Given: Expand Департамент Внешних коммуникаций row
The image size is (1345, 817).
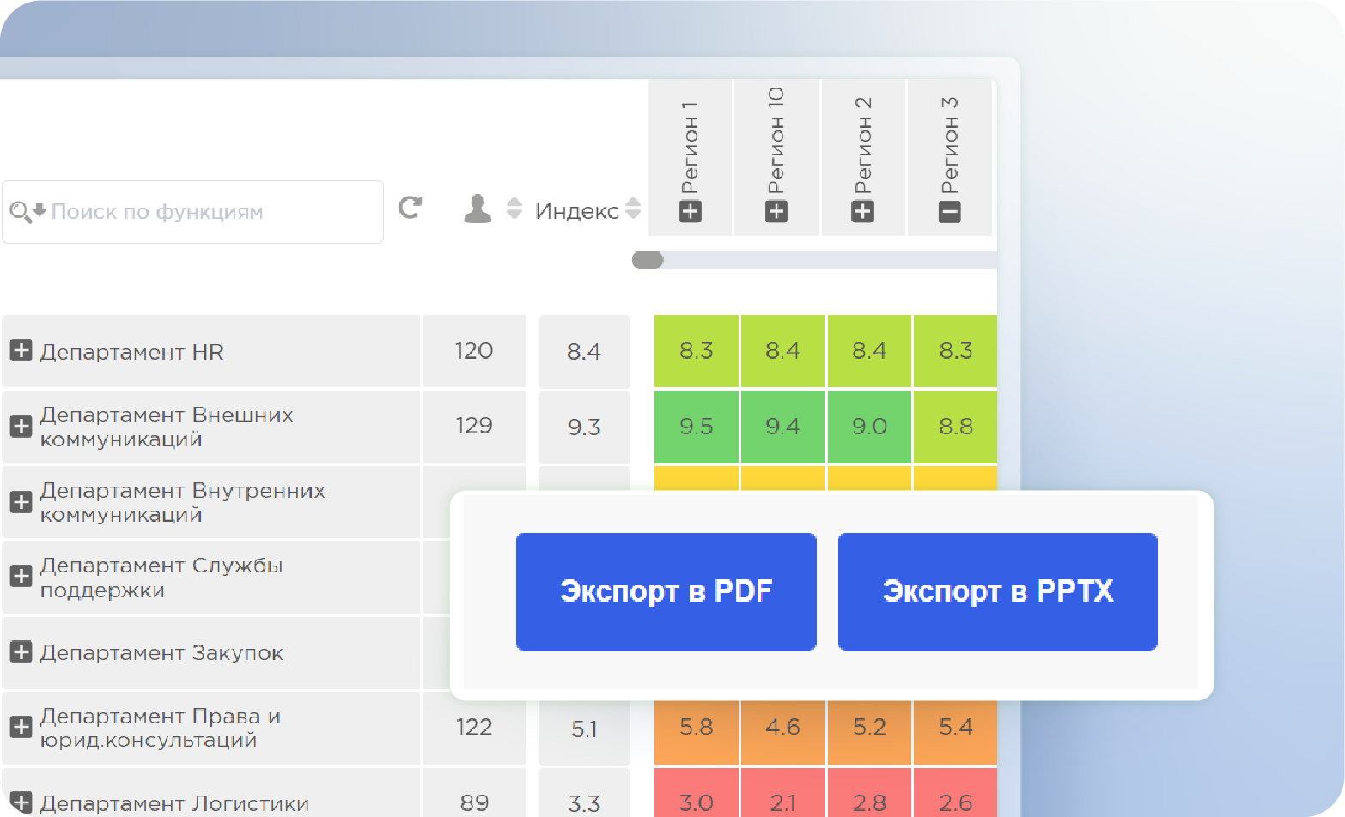Looking at the screenshot, I should pos(21,426).
